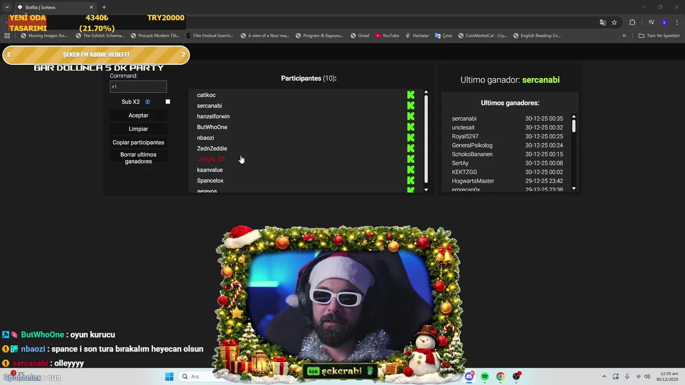Viewport: 685px width, 385px height.
Task: Click the Aceptar button
Action: pyautogui.click(x=138, y=115)
